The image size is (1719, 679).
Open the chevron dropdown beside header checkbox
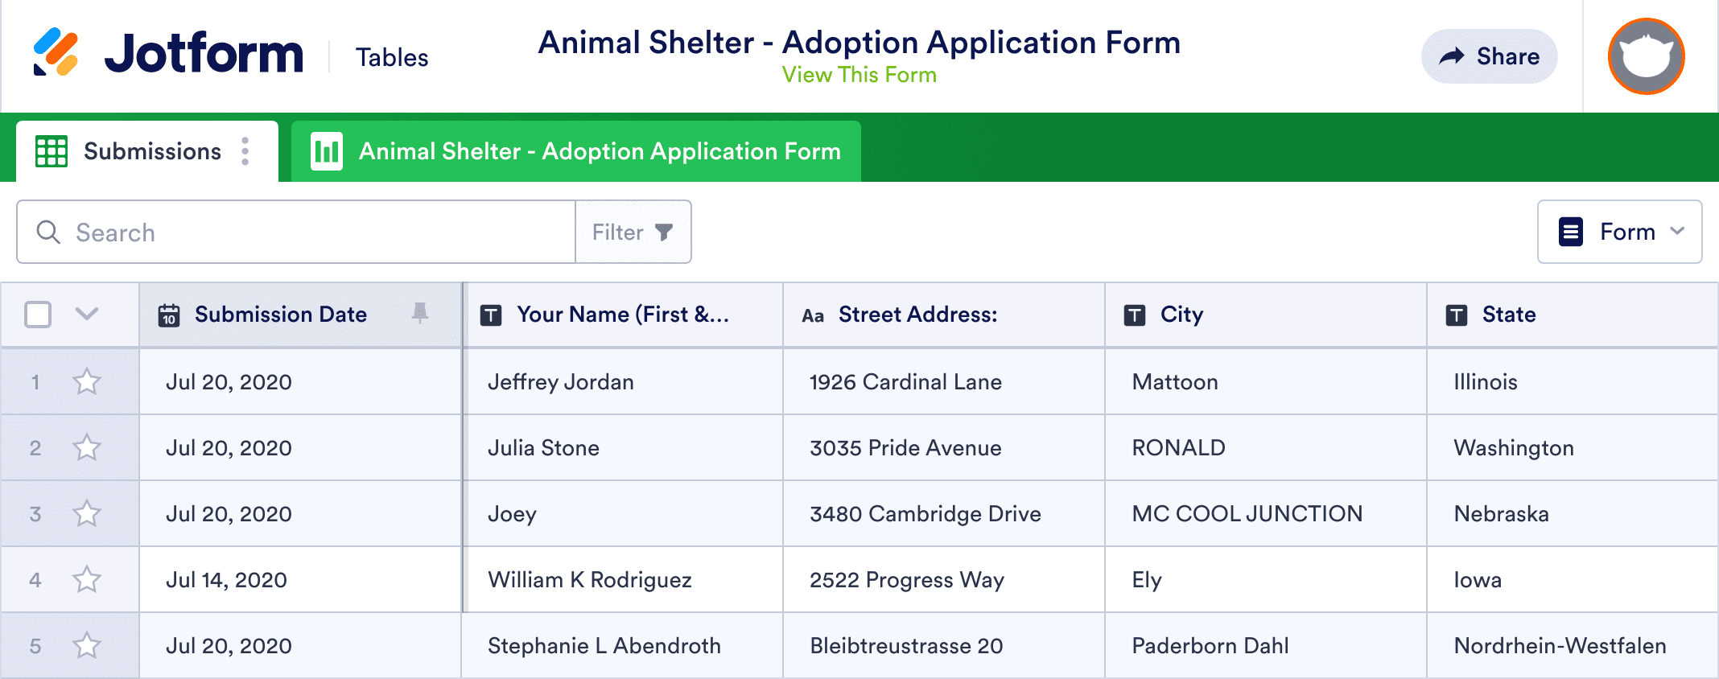pyautogui.click(x=87, y=315)
